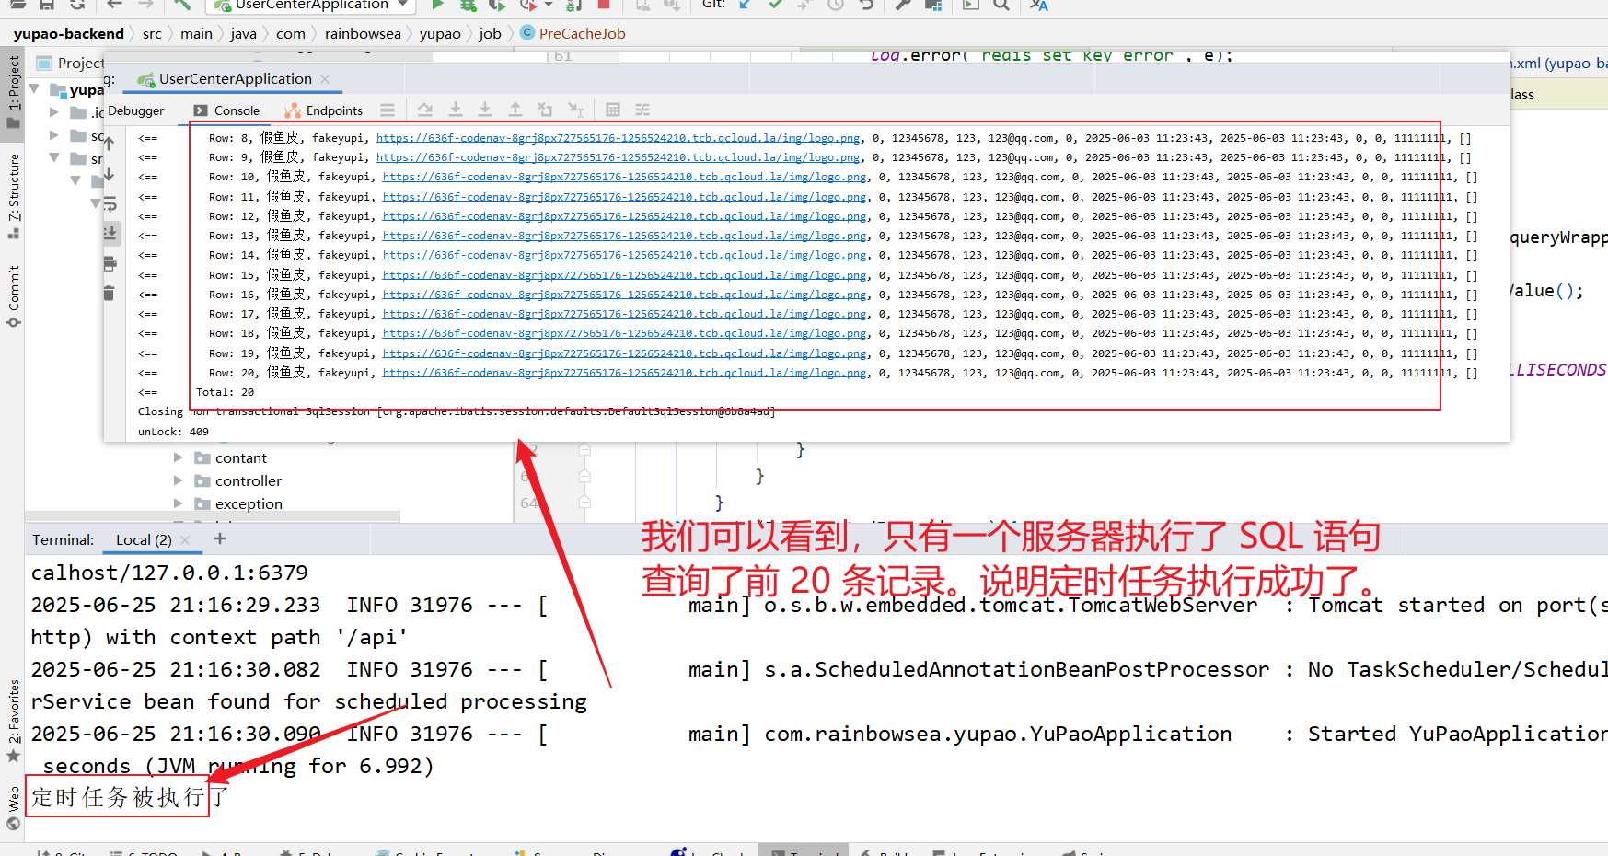The width and height of the screenshot is (1608, 856).
Task: Run UserCenterApplication with the green play icon
Action: pyautogui.click(x=438, y=5)
